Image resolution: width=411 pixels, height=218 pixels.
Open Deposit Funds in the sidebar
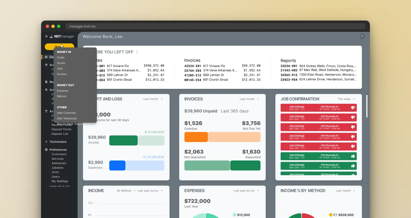tap(61, 129)
